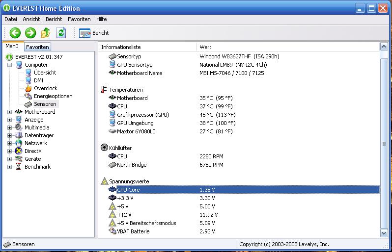Expand the Multimedia tree node
The width and height of the screenshot is (392, 252).
pos(9,128)
